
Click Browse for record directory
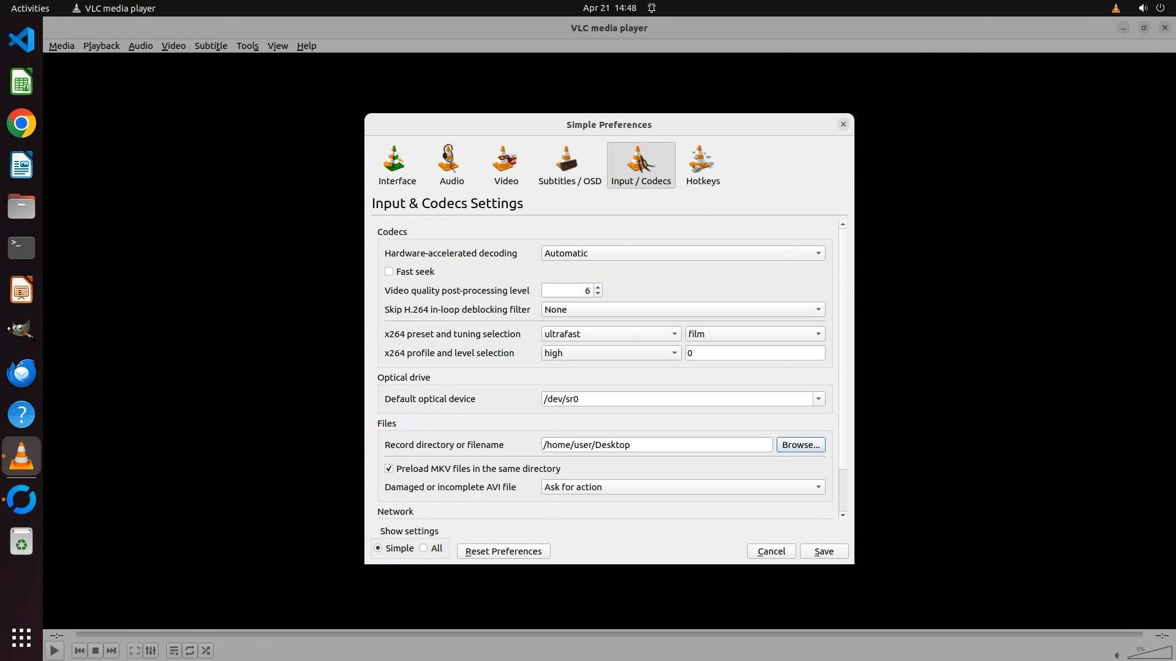point(800,444)
